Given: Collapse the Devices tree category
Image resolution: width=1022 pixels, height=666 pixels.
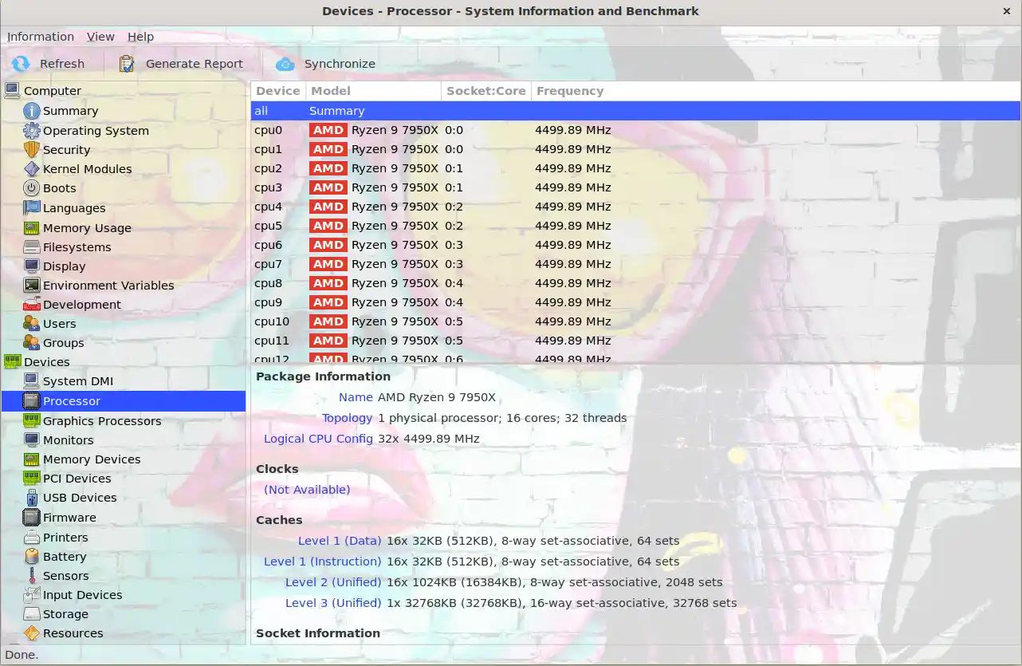Looking at the screenshot, I should tap(12, 362).
